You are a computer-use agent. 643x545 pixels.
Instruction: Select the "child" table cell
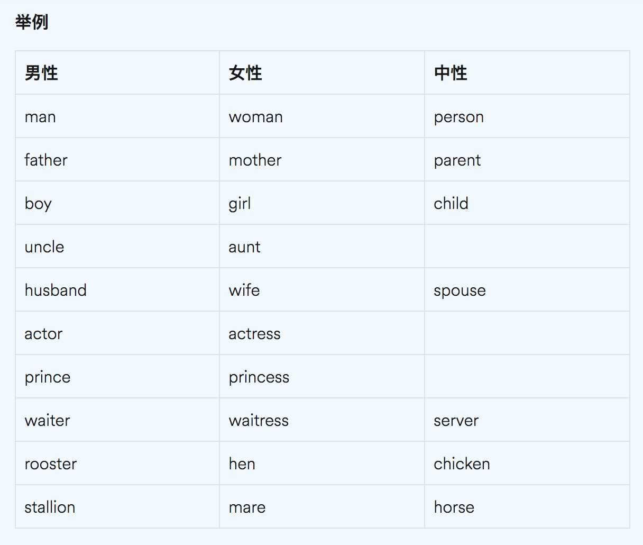point(451,204)
